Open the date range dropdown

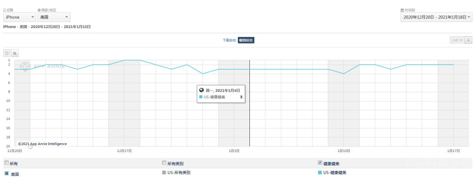click(x=436, y=17)
